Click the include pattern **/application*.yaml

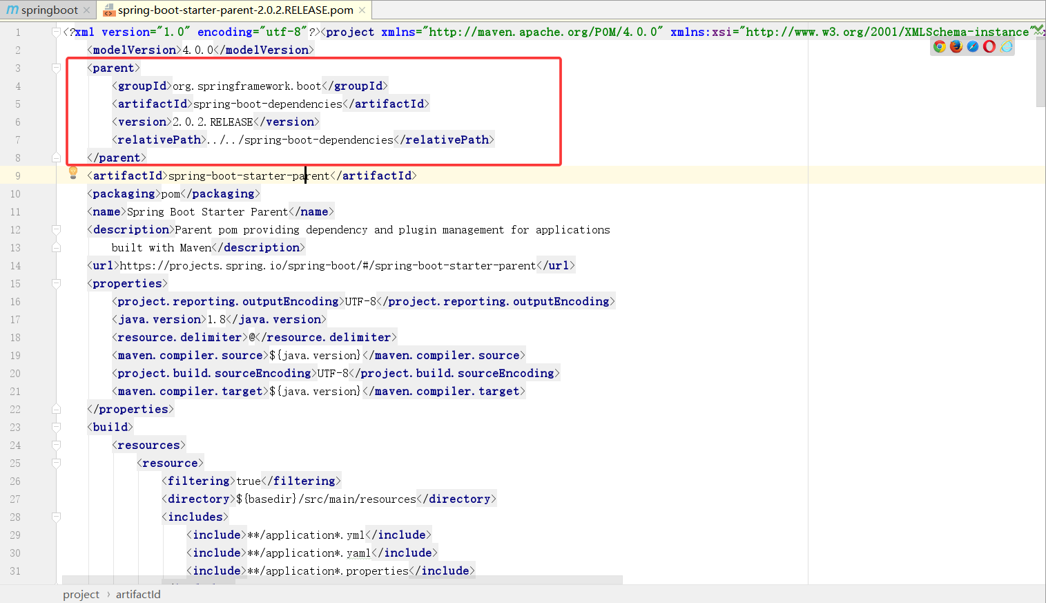pos(309,553)
